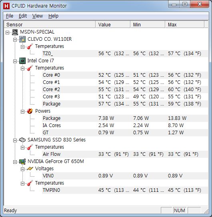Close the Hardware Monitor window
Viewport: 212px width, 217px height.
coord(200,4)
